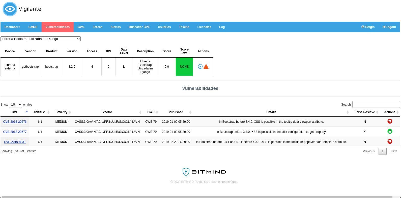Open the Log page
This screenshot has width=401, height=198.
point(222,27)
